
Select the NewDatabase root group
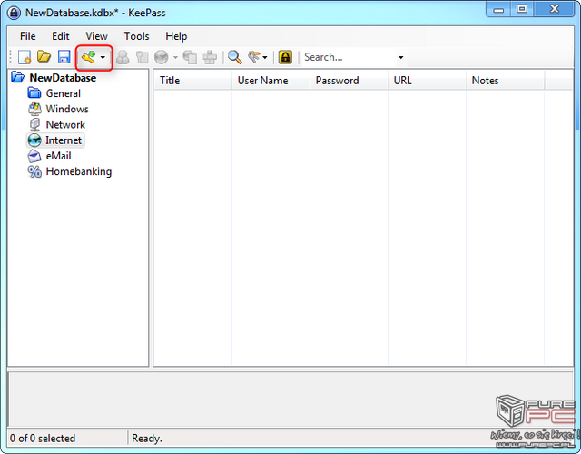click(x=63, y=78)
